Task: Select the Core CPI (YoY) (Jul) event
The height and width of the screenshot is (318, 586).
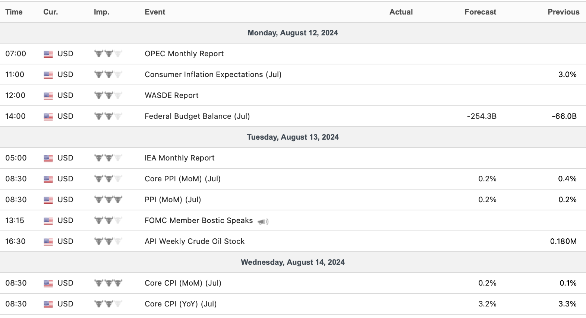Action: (180, 304)
